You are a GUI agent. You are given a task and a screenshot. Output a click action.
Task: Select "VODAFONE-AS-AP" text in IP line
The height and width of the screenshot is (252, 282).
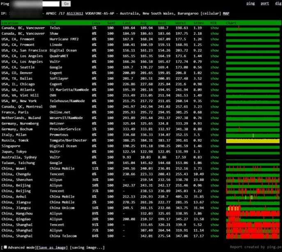tap(100, 13)
